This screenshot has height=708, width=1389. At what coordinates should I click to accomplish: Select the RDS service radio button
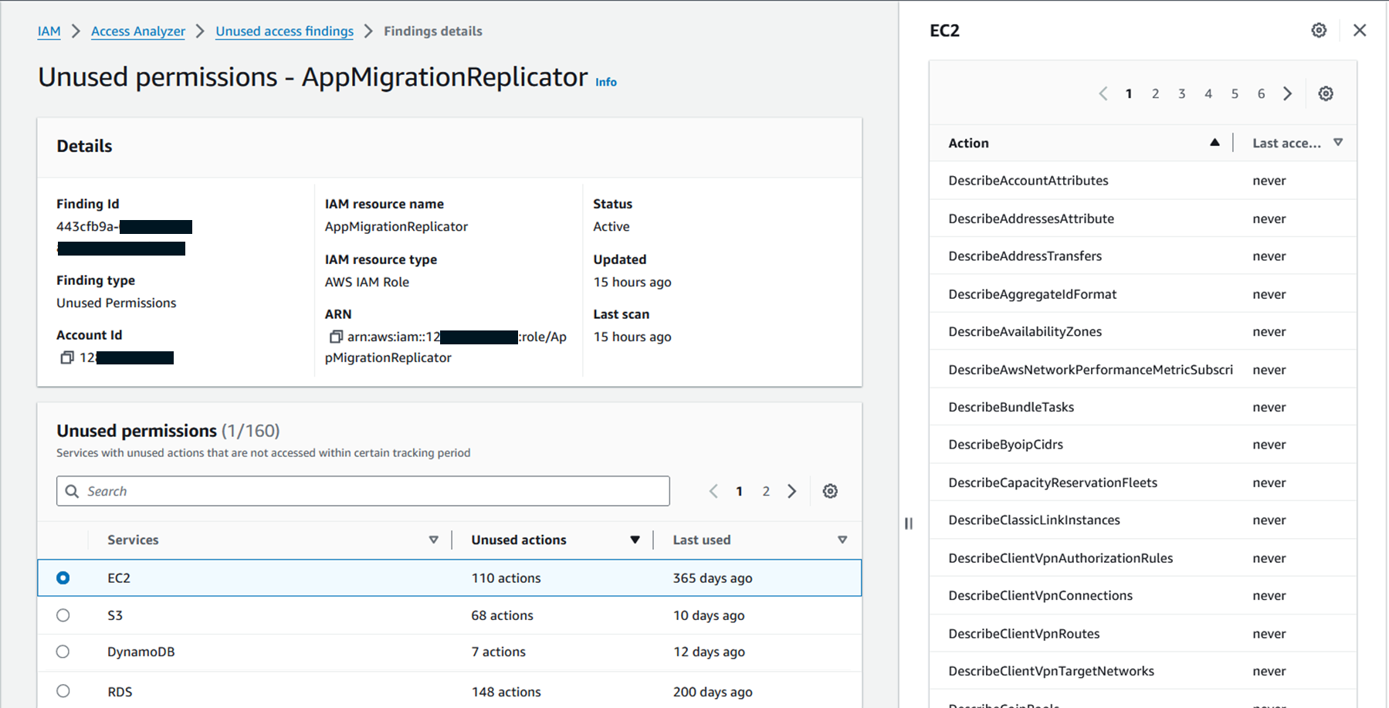pos(63,691)
